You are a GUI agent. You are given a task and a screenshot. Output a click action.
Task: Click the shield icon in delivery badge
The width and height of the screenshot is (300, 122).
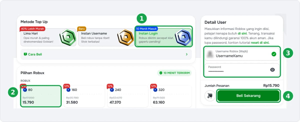coord(161,73)
